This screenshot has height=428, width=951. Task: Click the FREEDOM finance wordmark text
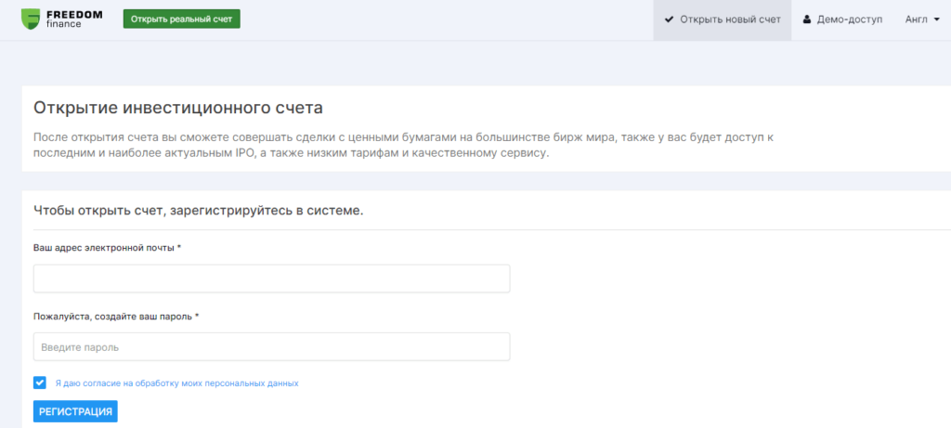pos(74,19)
